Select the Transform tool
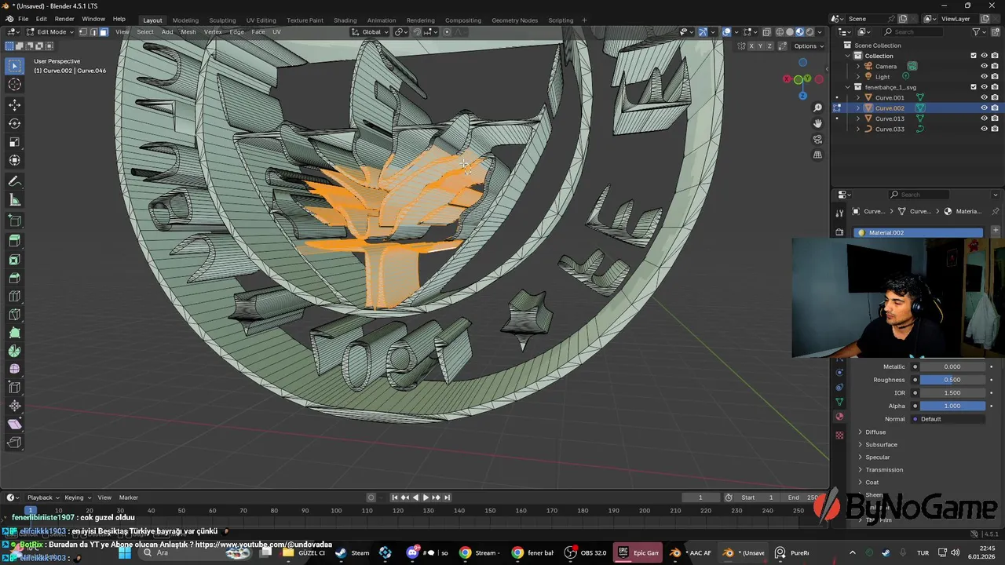 click(x=14, y=161)
